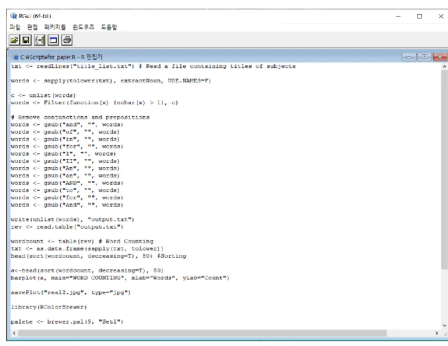Click the line 'c <- unlist(words)'
448x346 pixels.
43,95
